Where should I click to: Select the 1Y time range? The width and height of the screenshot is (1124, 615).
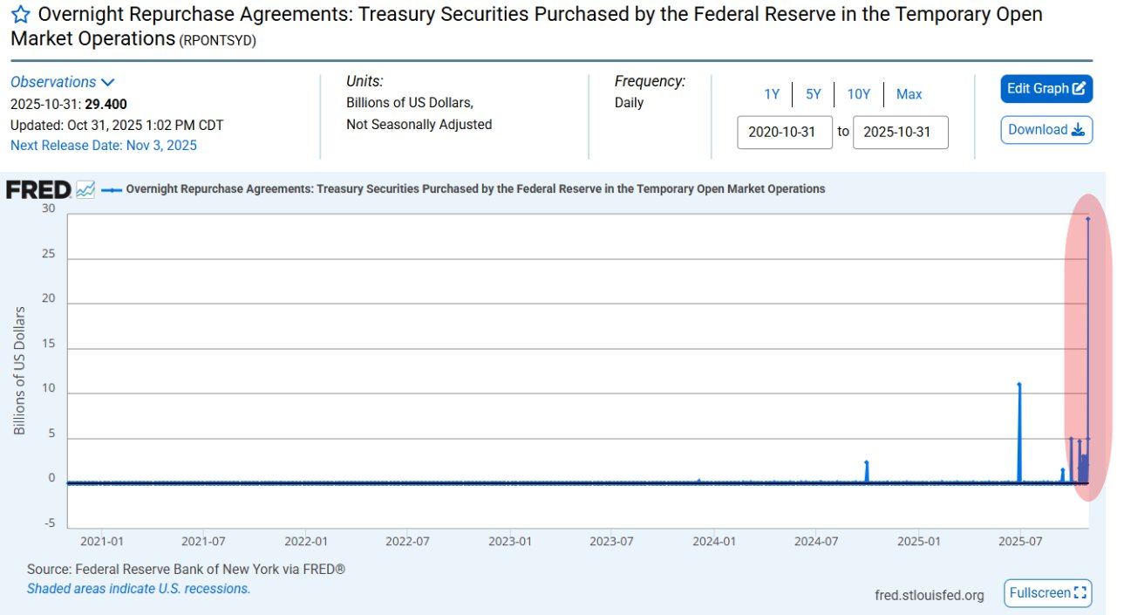tap(773, 93)
